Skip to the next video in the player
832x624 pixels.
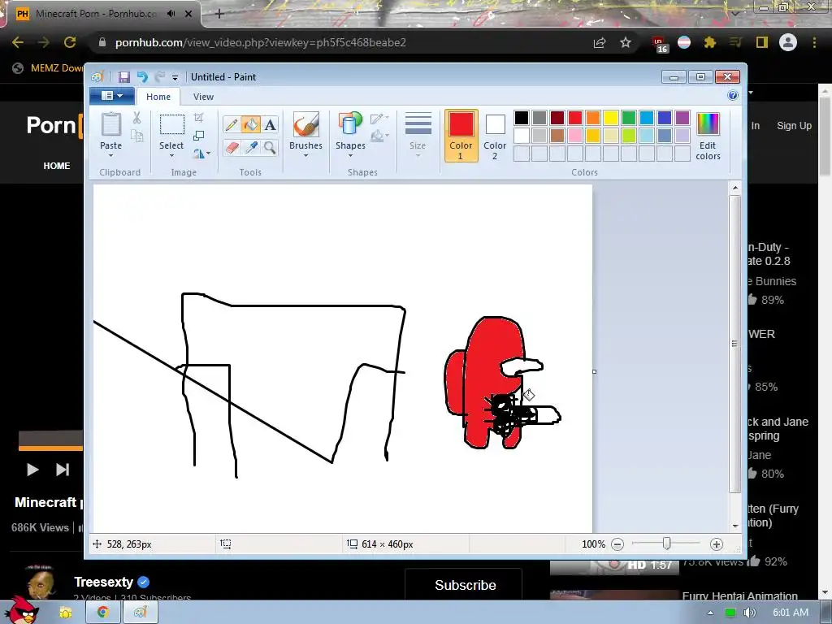63,470
